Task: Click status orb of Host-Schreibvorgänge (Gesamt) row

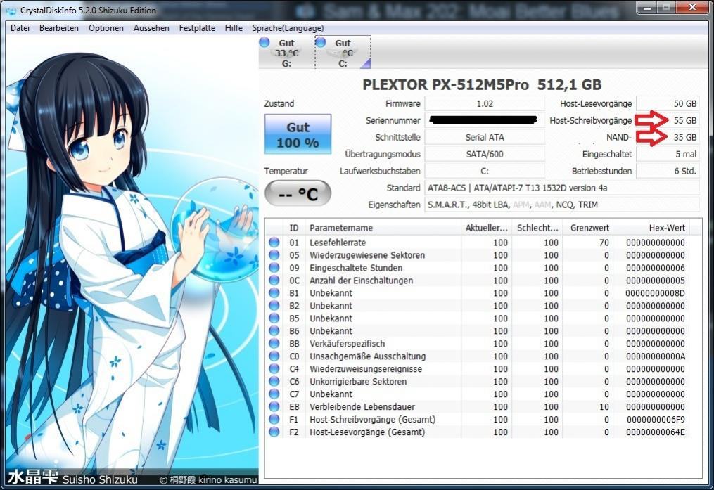Action: click(x=274, y=420)
